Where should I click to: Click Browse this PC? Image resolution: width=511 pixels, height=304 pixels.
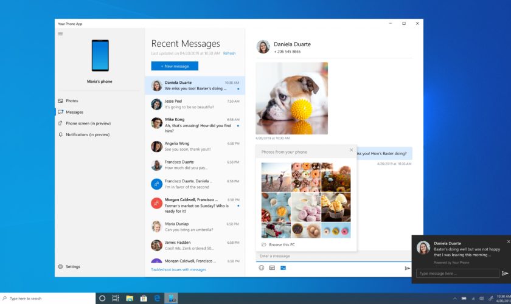[279, 244]
